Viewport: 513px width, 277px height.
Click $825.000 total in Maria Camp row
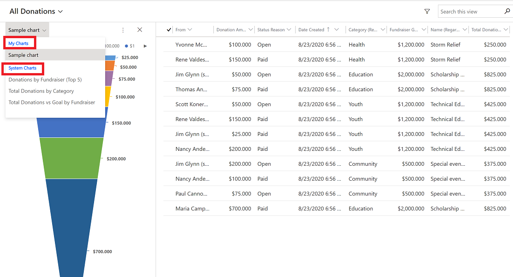pyautogui.click(x=495, y=209)
